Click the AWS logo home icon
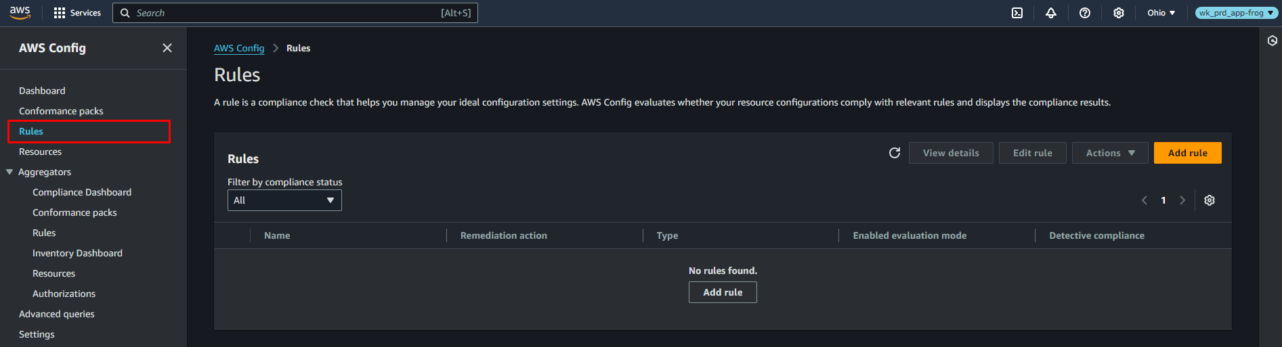The height and width of the screenshot is (347, 1282). [20, 13]
